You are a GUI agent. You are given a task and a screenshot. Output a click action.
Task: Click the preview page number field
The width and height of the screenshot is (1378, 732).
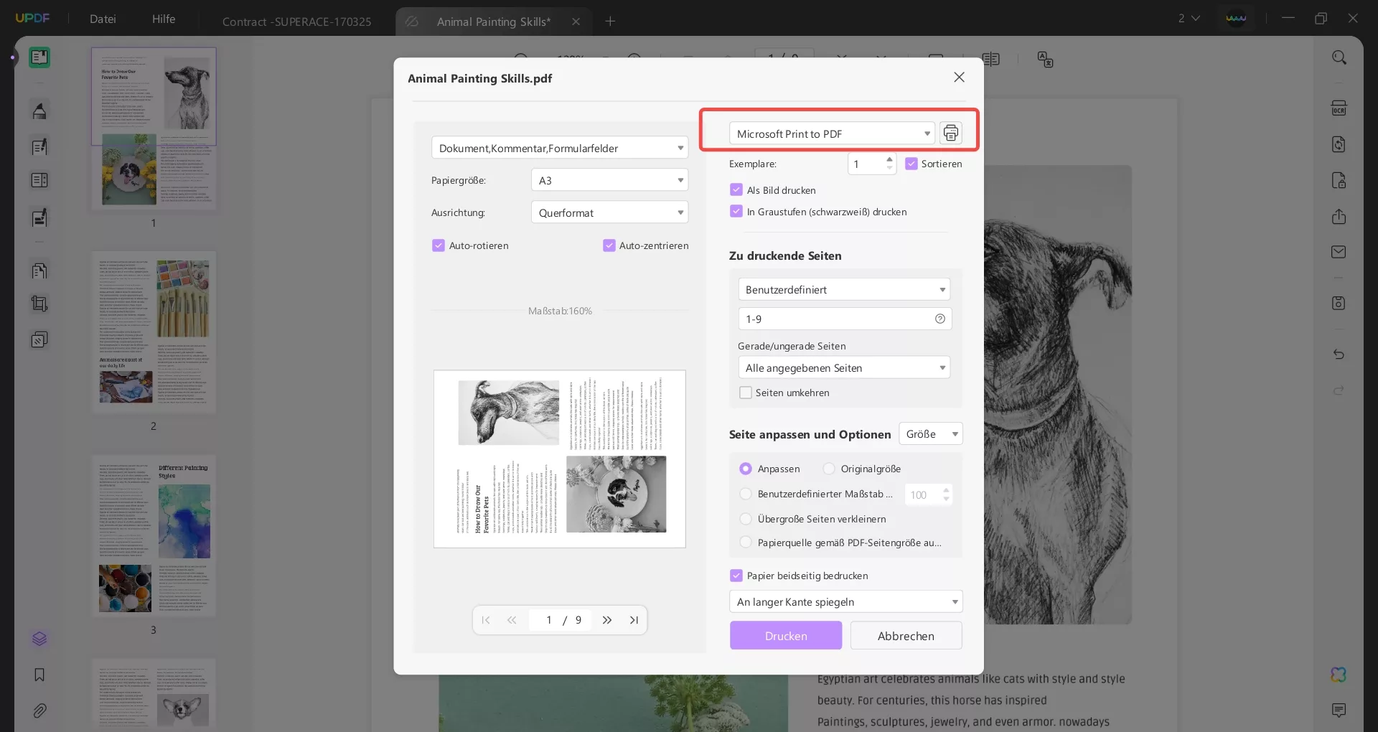pyautogui.click(x=549, y=620)
